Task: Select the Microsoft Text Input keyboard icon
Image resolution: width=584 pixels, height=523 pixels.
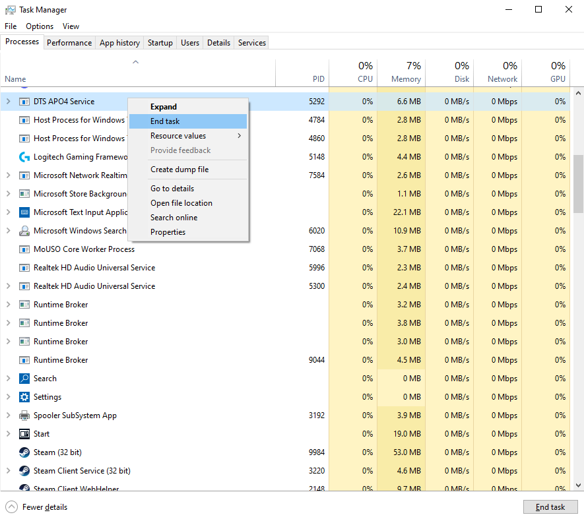Action: (x=24, y=212)
